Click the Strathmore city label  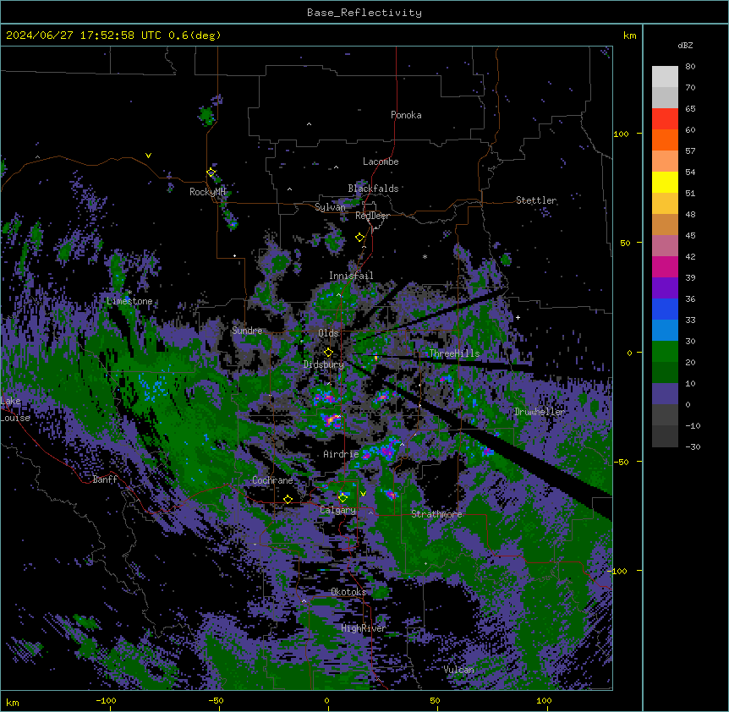click(x=436, y=514)
